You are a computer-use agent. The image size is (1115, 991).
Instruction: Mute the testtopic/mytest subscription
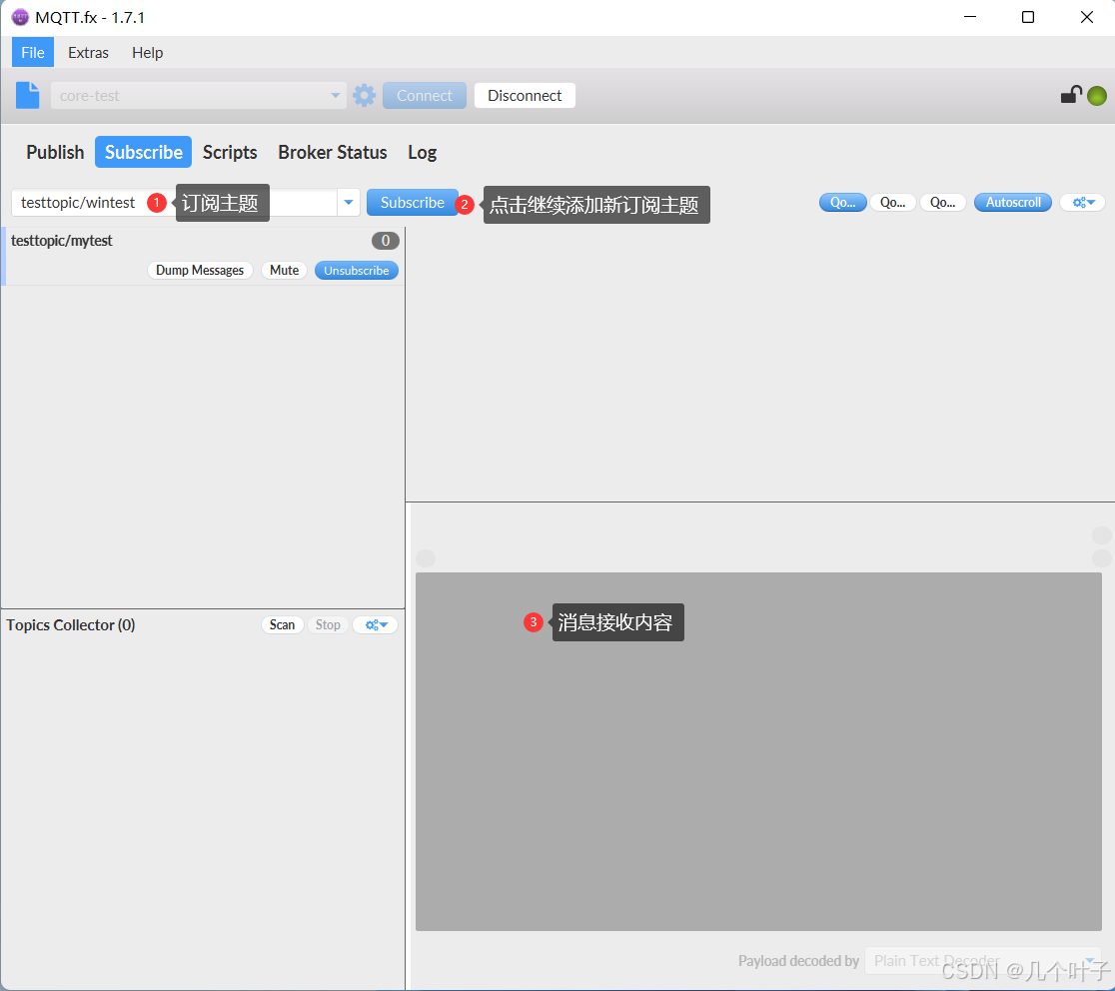284,270
